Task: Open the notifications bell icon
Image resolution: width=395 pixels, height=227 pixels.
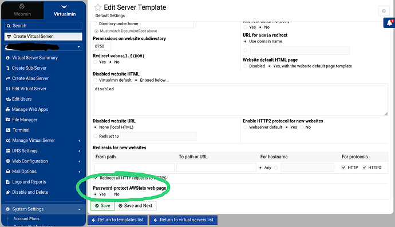Action: [x=389, y=23]
